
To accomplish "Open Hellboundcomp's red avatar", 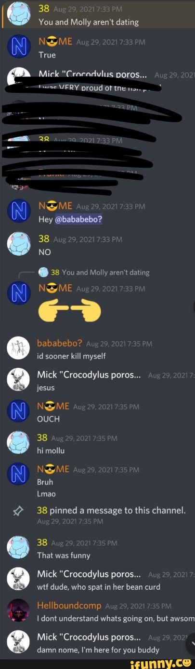I will tap(19, 611).
